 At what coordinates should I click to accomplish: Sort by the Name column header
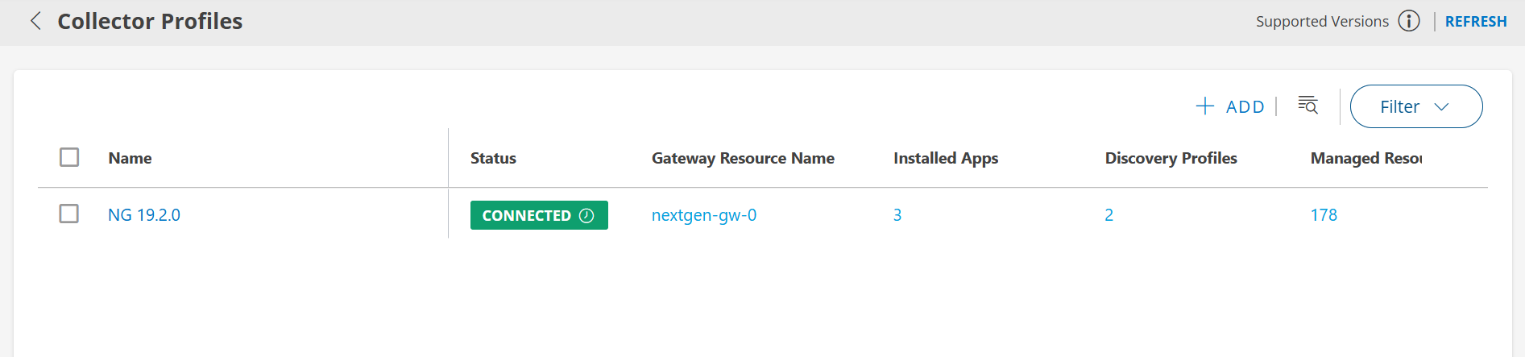pyautogui.click(x=130, y=158)
